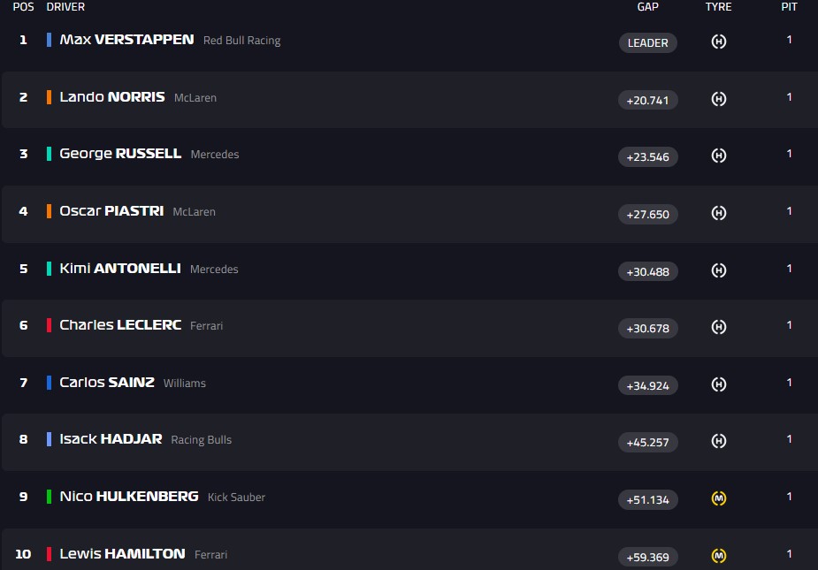The width and height of the screenshot is (818, 570).
Task: Click the LEADER gap badge
Action: [648, 42]
